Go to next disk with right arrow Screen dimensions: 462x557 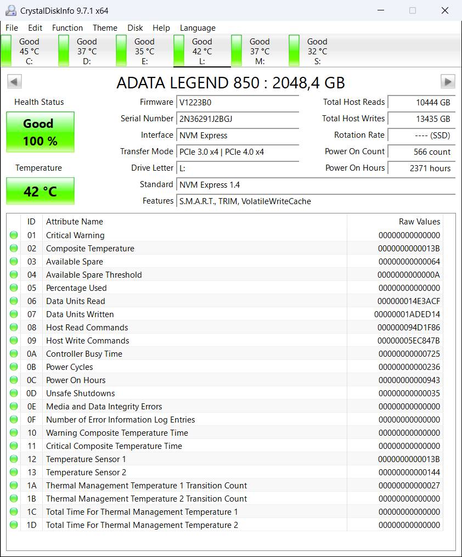coord(448,82)
